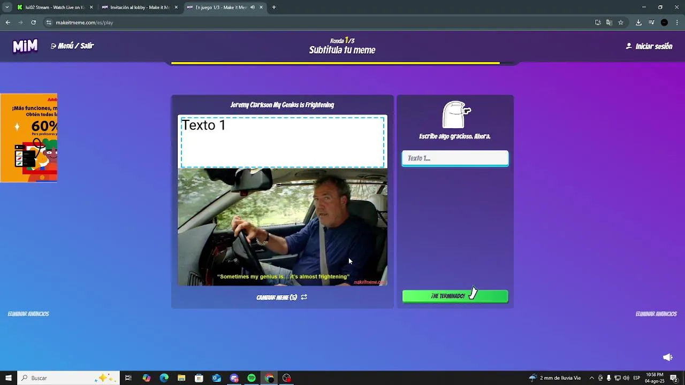The width and height of the screenshot is (685, 385).
Task: Open OBS Studio from taskbar
Action: [x=287, y=378]
